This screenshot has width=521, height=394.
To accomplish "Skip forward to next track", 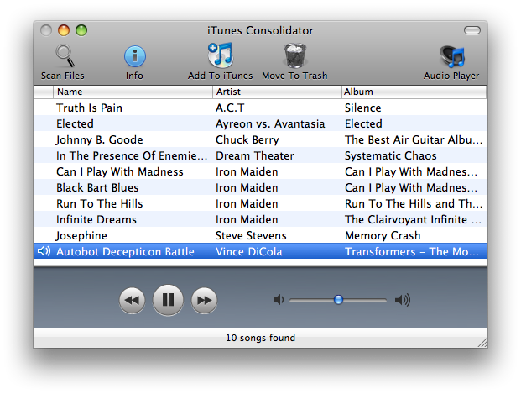I will 204,301.
